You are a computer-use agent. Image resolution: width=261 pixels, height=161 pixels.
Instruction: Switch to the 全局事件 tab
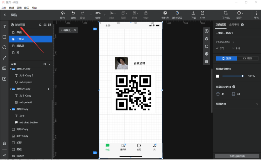[234, 25]
